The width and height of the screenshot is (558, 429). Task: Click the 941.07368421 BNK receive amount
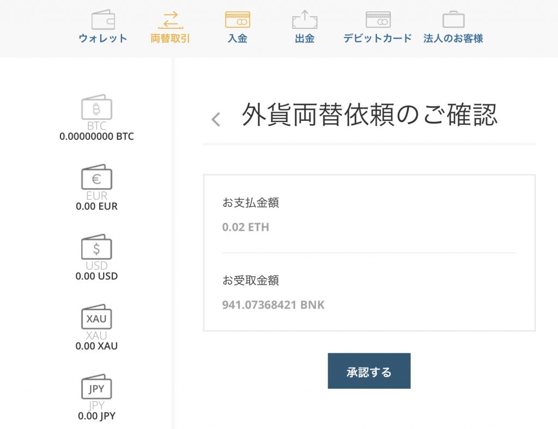(274, 305)
